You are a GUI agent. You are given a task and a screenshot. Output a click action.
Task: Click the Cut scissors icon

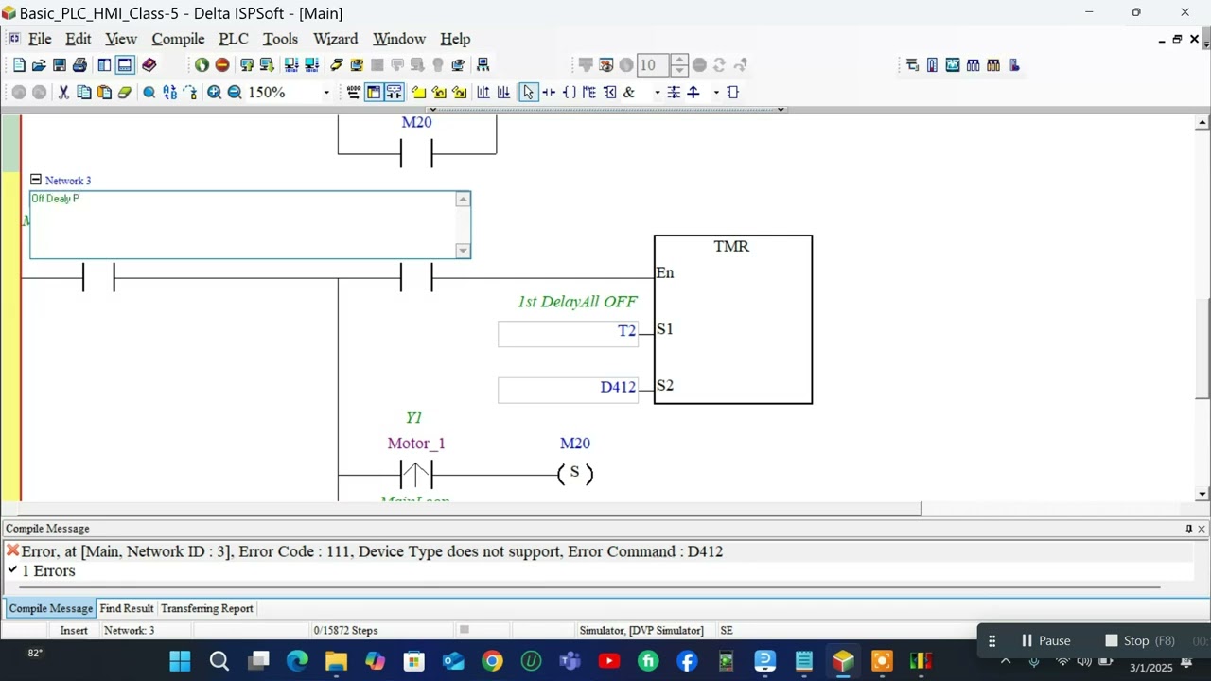coord(63,93)
